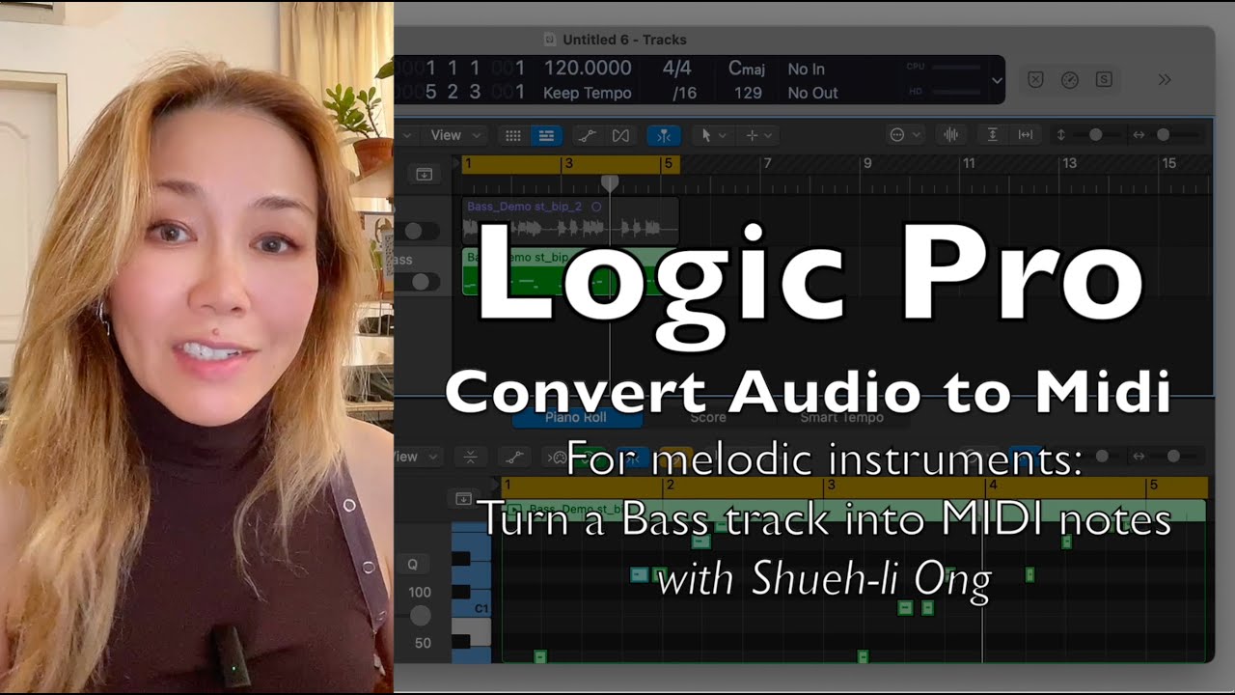The width and height of the screenshot is (1235, 695).
Task: Click the /16 division value
Action: click(x=683, y=94)
